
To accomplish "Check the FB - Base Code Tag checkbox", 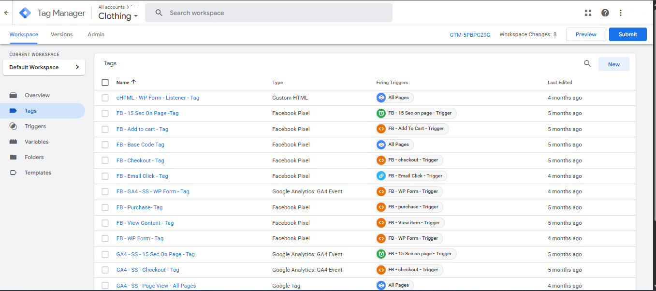I will coord(105,145).
